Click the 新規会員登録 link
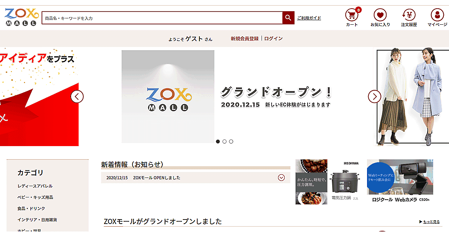The width and height of the screenshot is (449, 236). click(x=244, y=39)
